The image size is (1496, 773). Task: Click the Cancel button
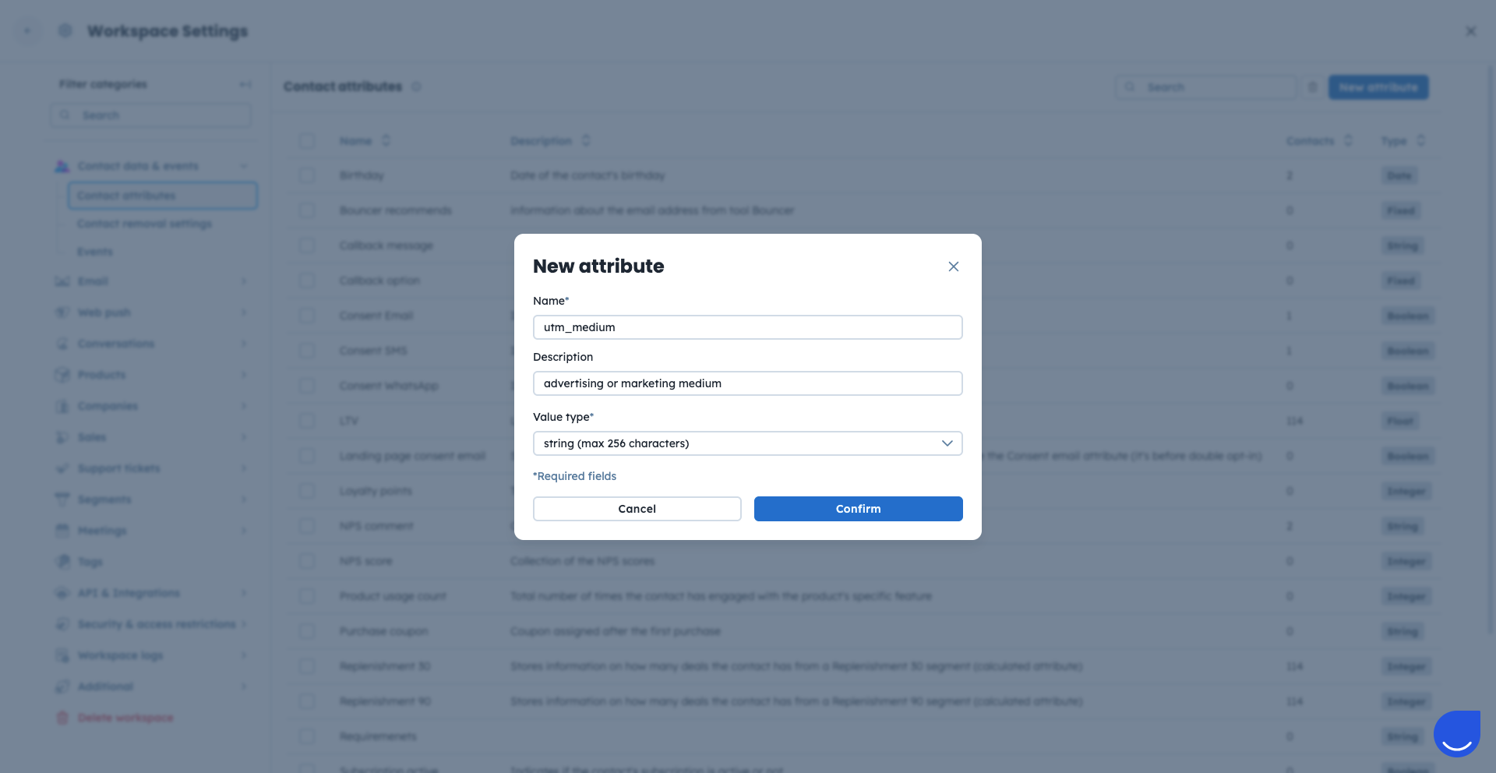click(x=637, y=509)
